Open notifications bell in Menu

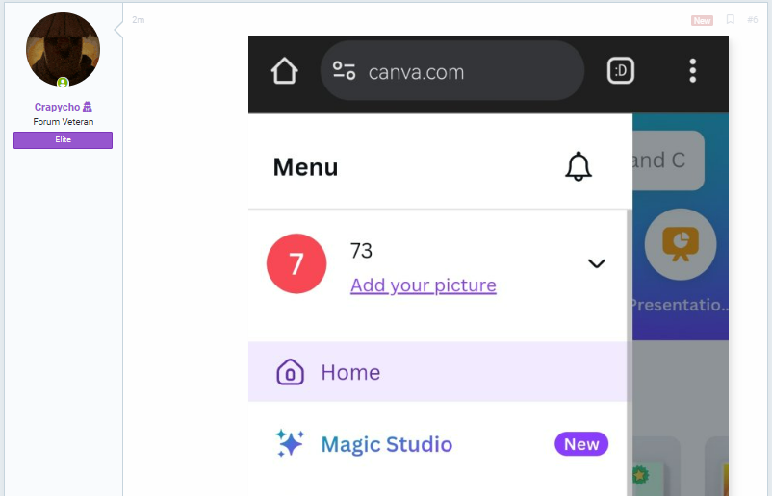pos(578,166)
